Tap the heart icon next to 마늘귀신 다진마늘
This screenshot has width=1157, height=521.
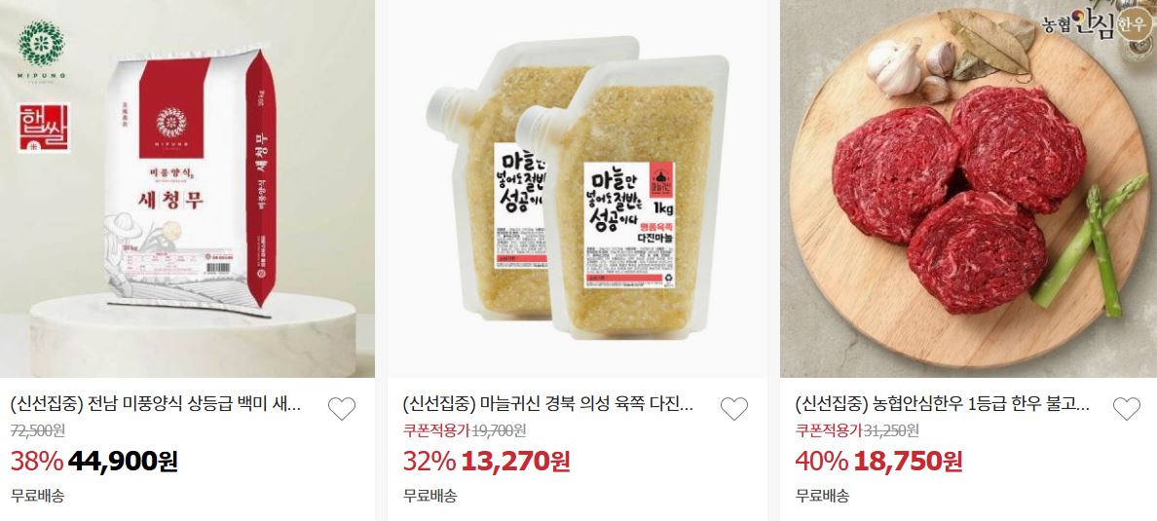point(734,408)
